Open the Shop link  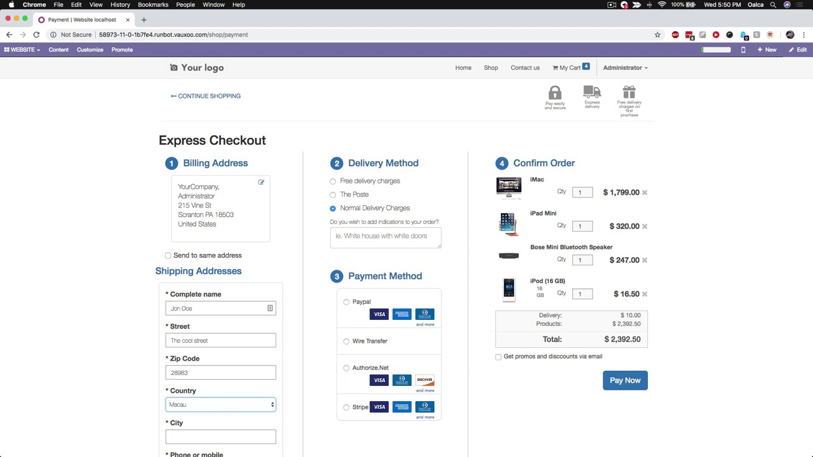tap(491, 68)
